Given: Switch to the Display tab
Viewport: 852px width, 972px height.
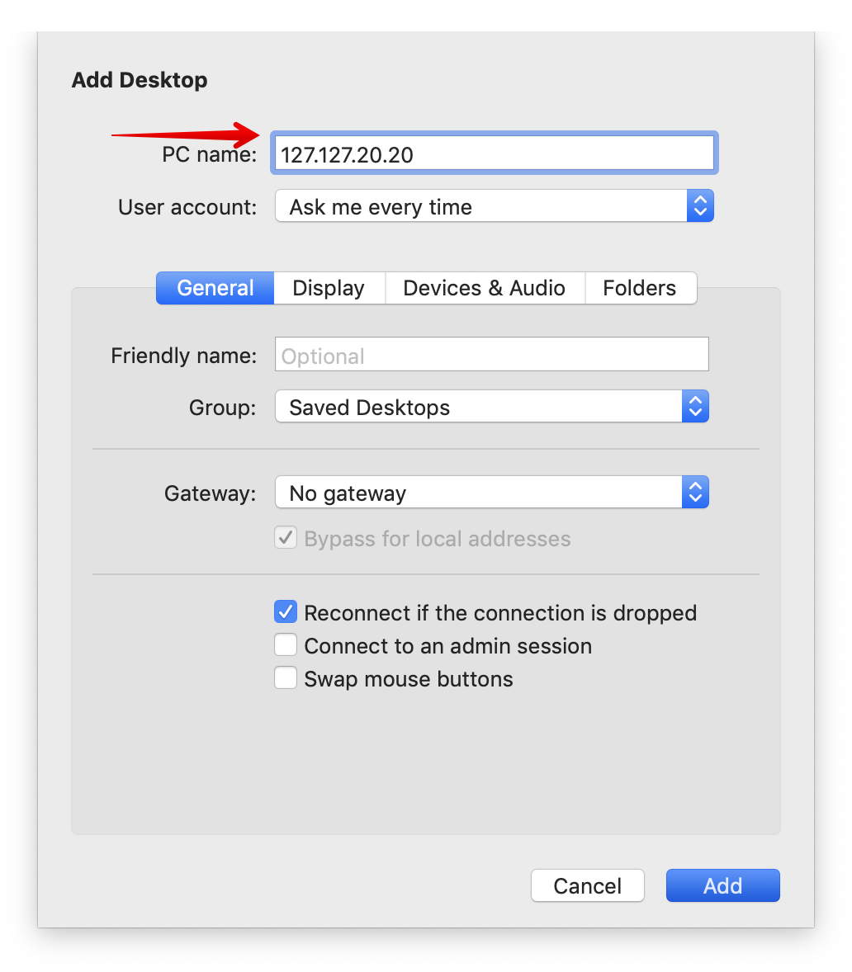Looking at the screenshot, I should tap(328, 288).
